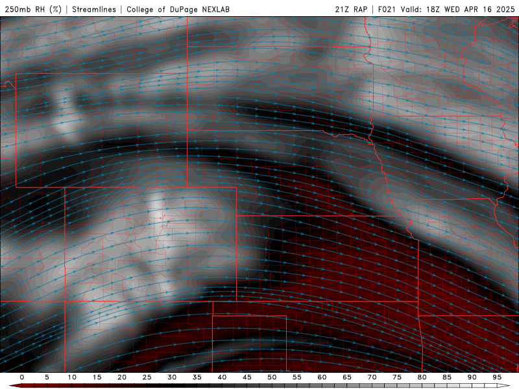Viewport: 519px width, 389px height.
Task: Click the "70" color scale label
Action: 372,377
